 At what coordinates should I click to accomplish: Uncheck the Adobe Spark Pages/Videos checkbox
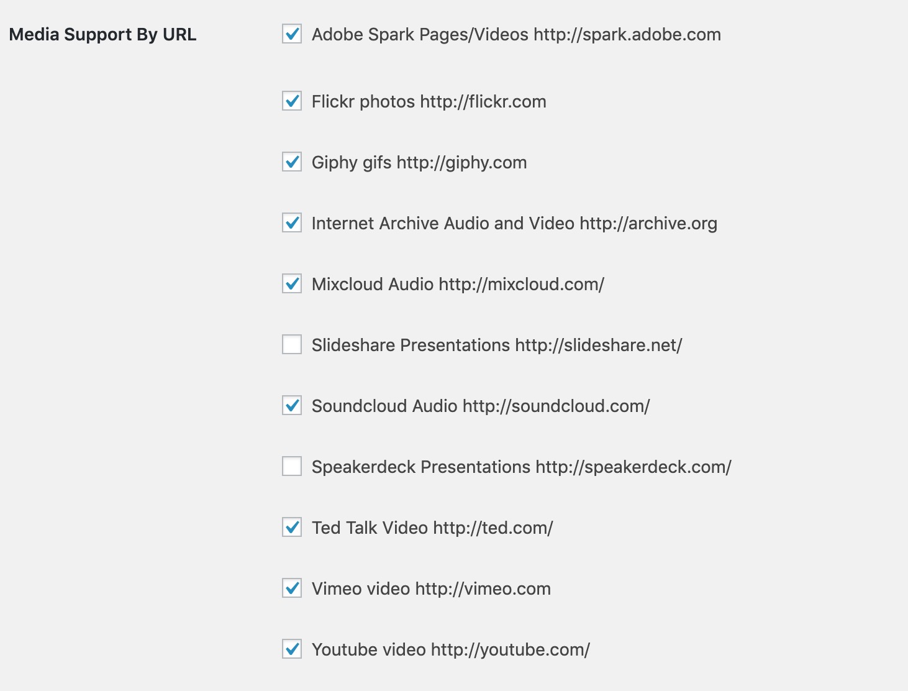[x=292, y=34]
